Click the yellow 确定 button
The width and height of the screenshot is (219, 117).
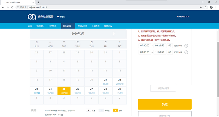(165, 104)
